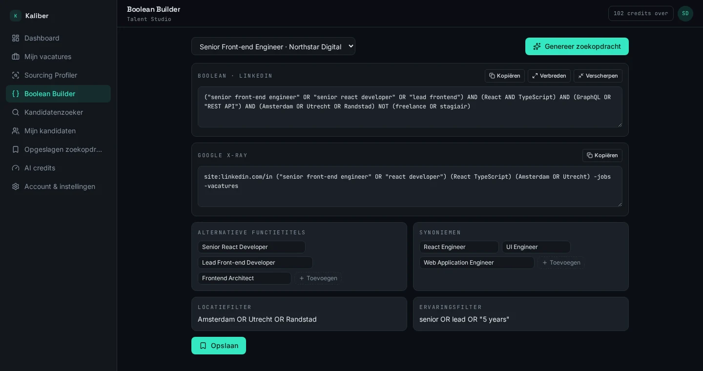Screen dimensions: 703x371
Task: Click the senior OR lead experience filter text
Action: click(x=464, y=319)
